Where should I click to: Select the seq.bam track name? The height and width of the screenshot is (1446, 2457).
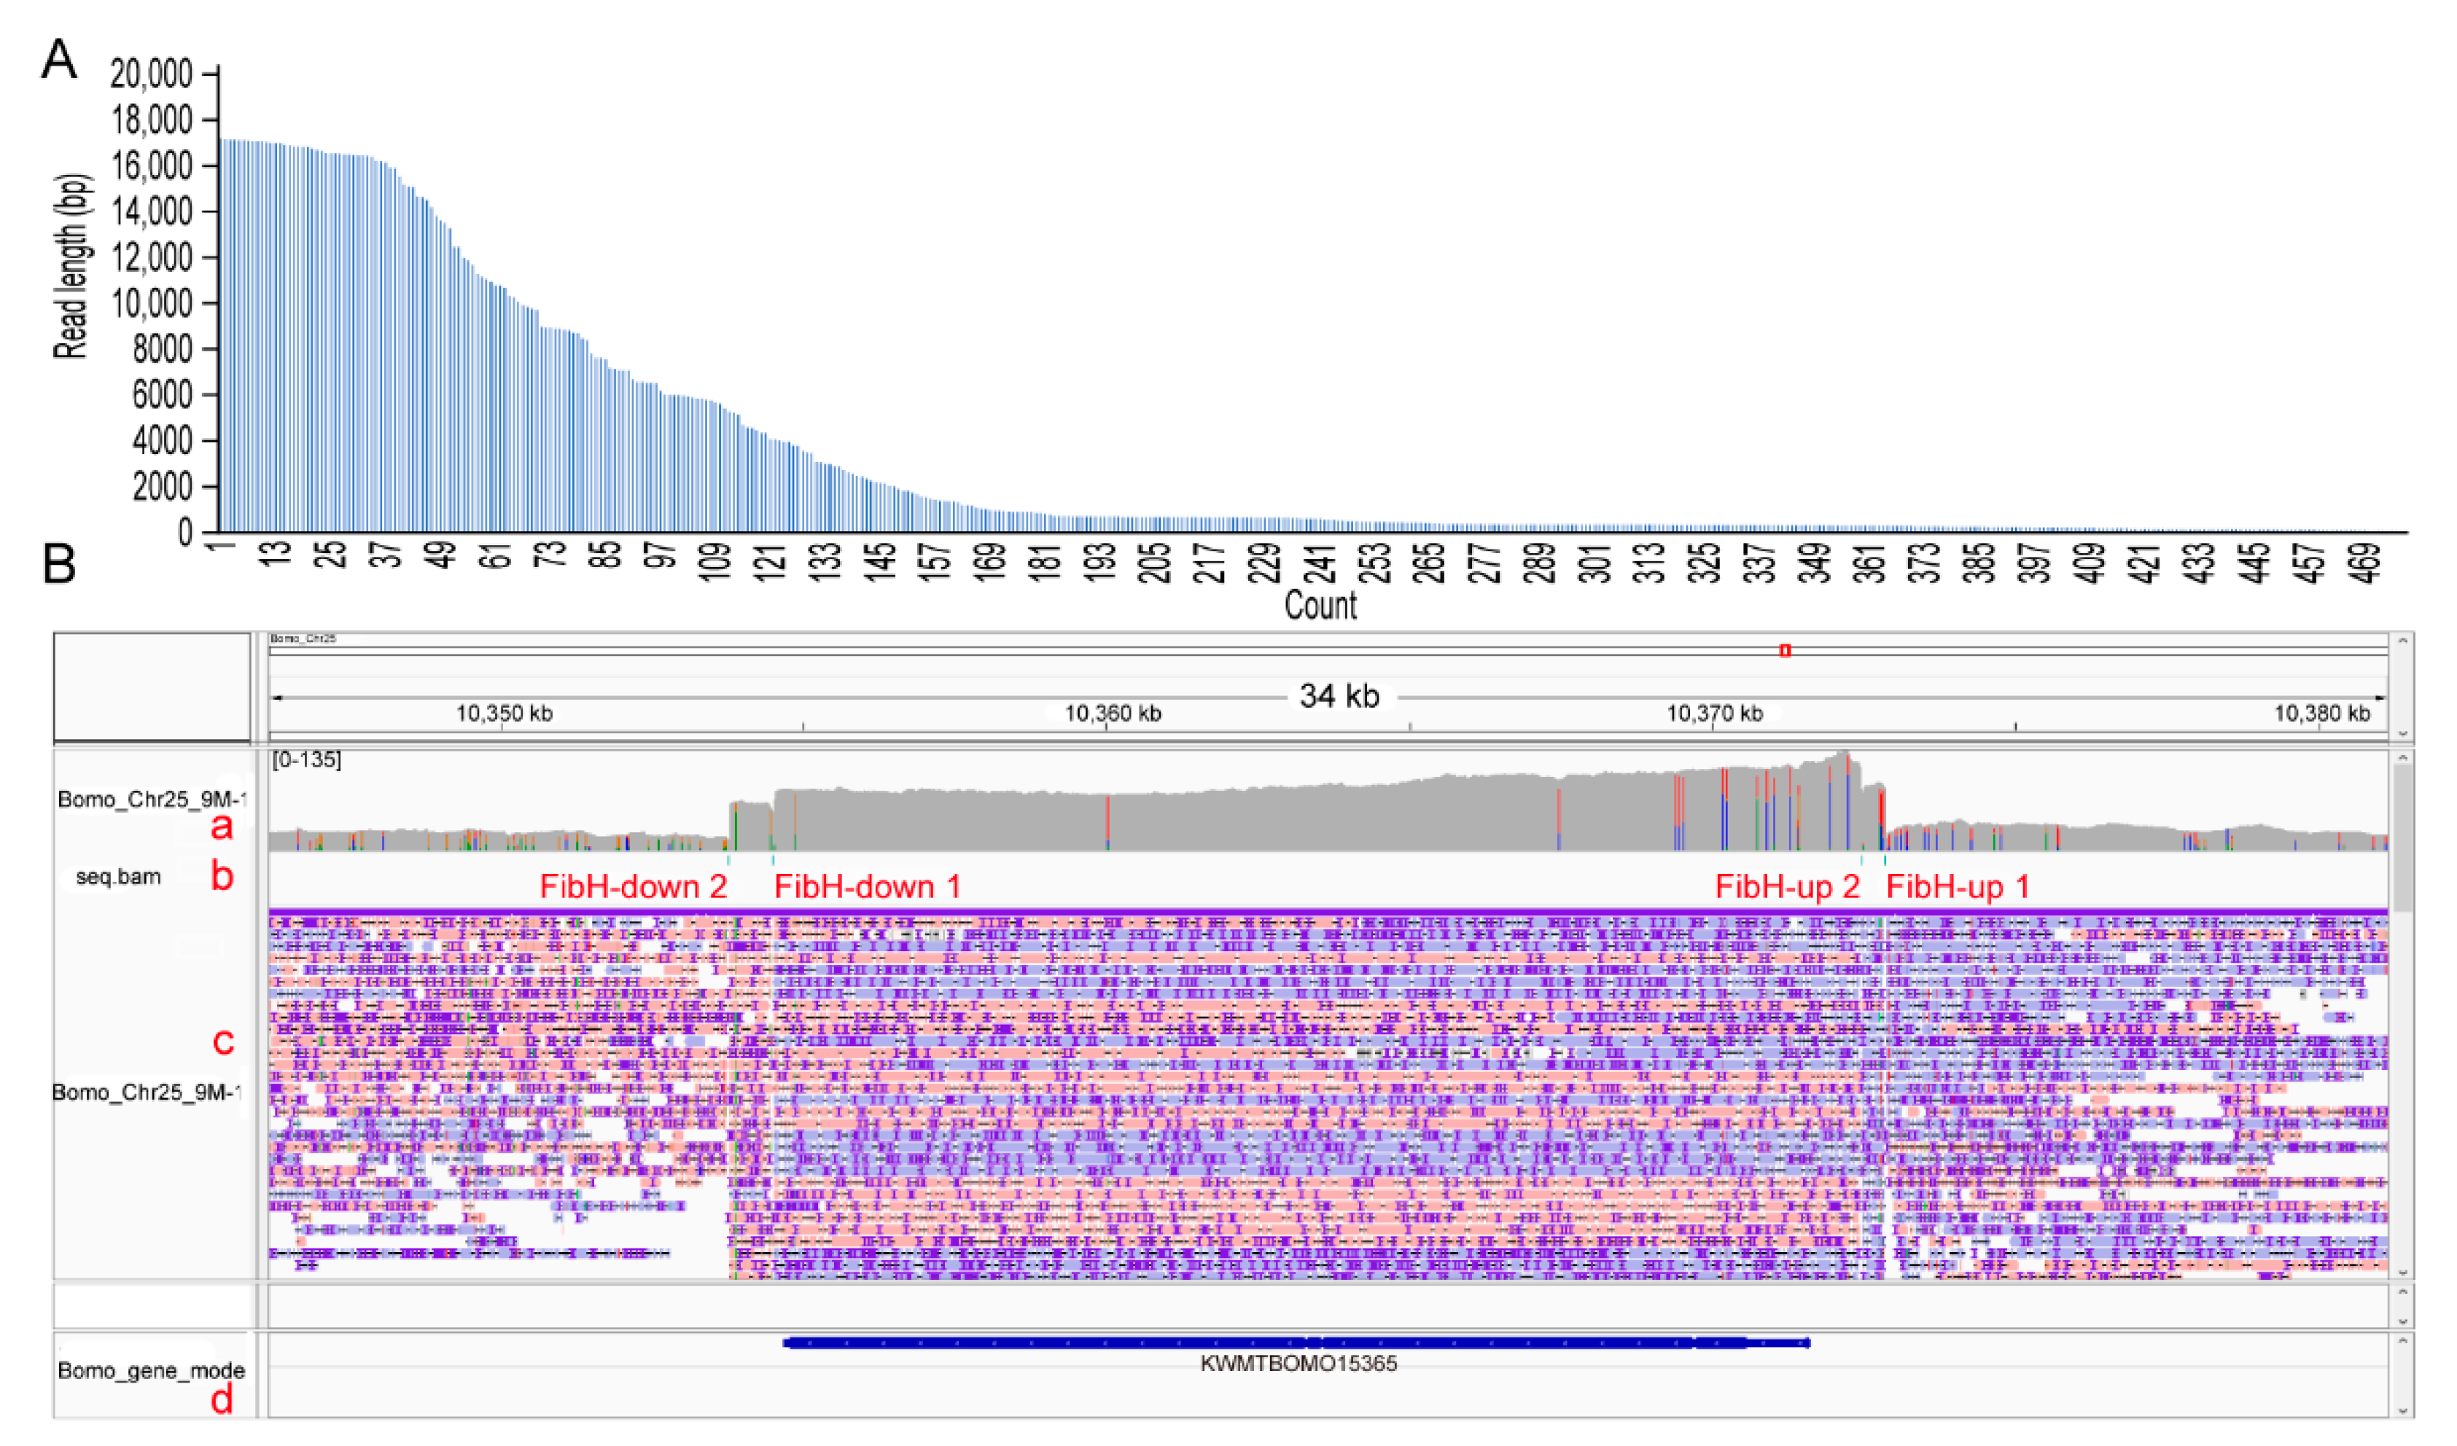click(x=118, y=876)
